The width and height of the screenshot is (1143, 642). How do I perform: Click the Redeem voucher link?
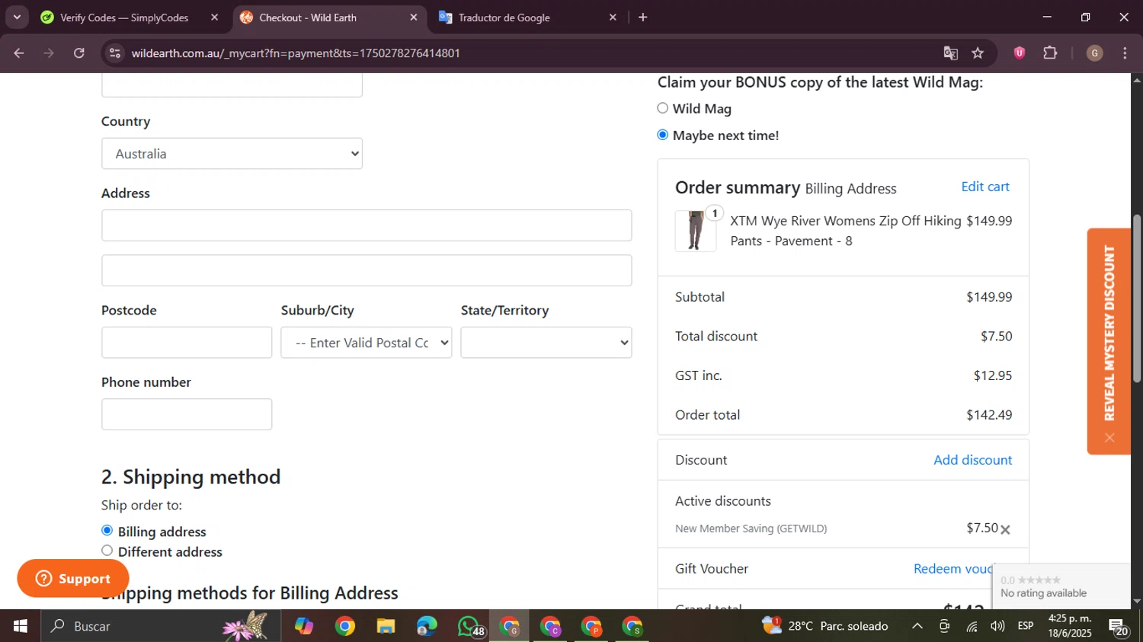point(954,569)
